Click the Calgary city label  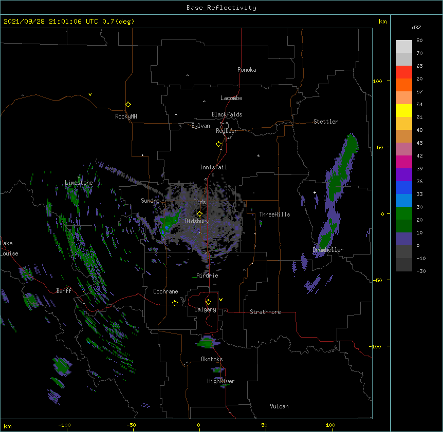coord(205,309)
